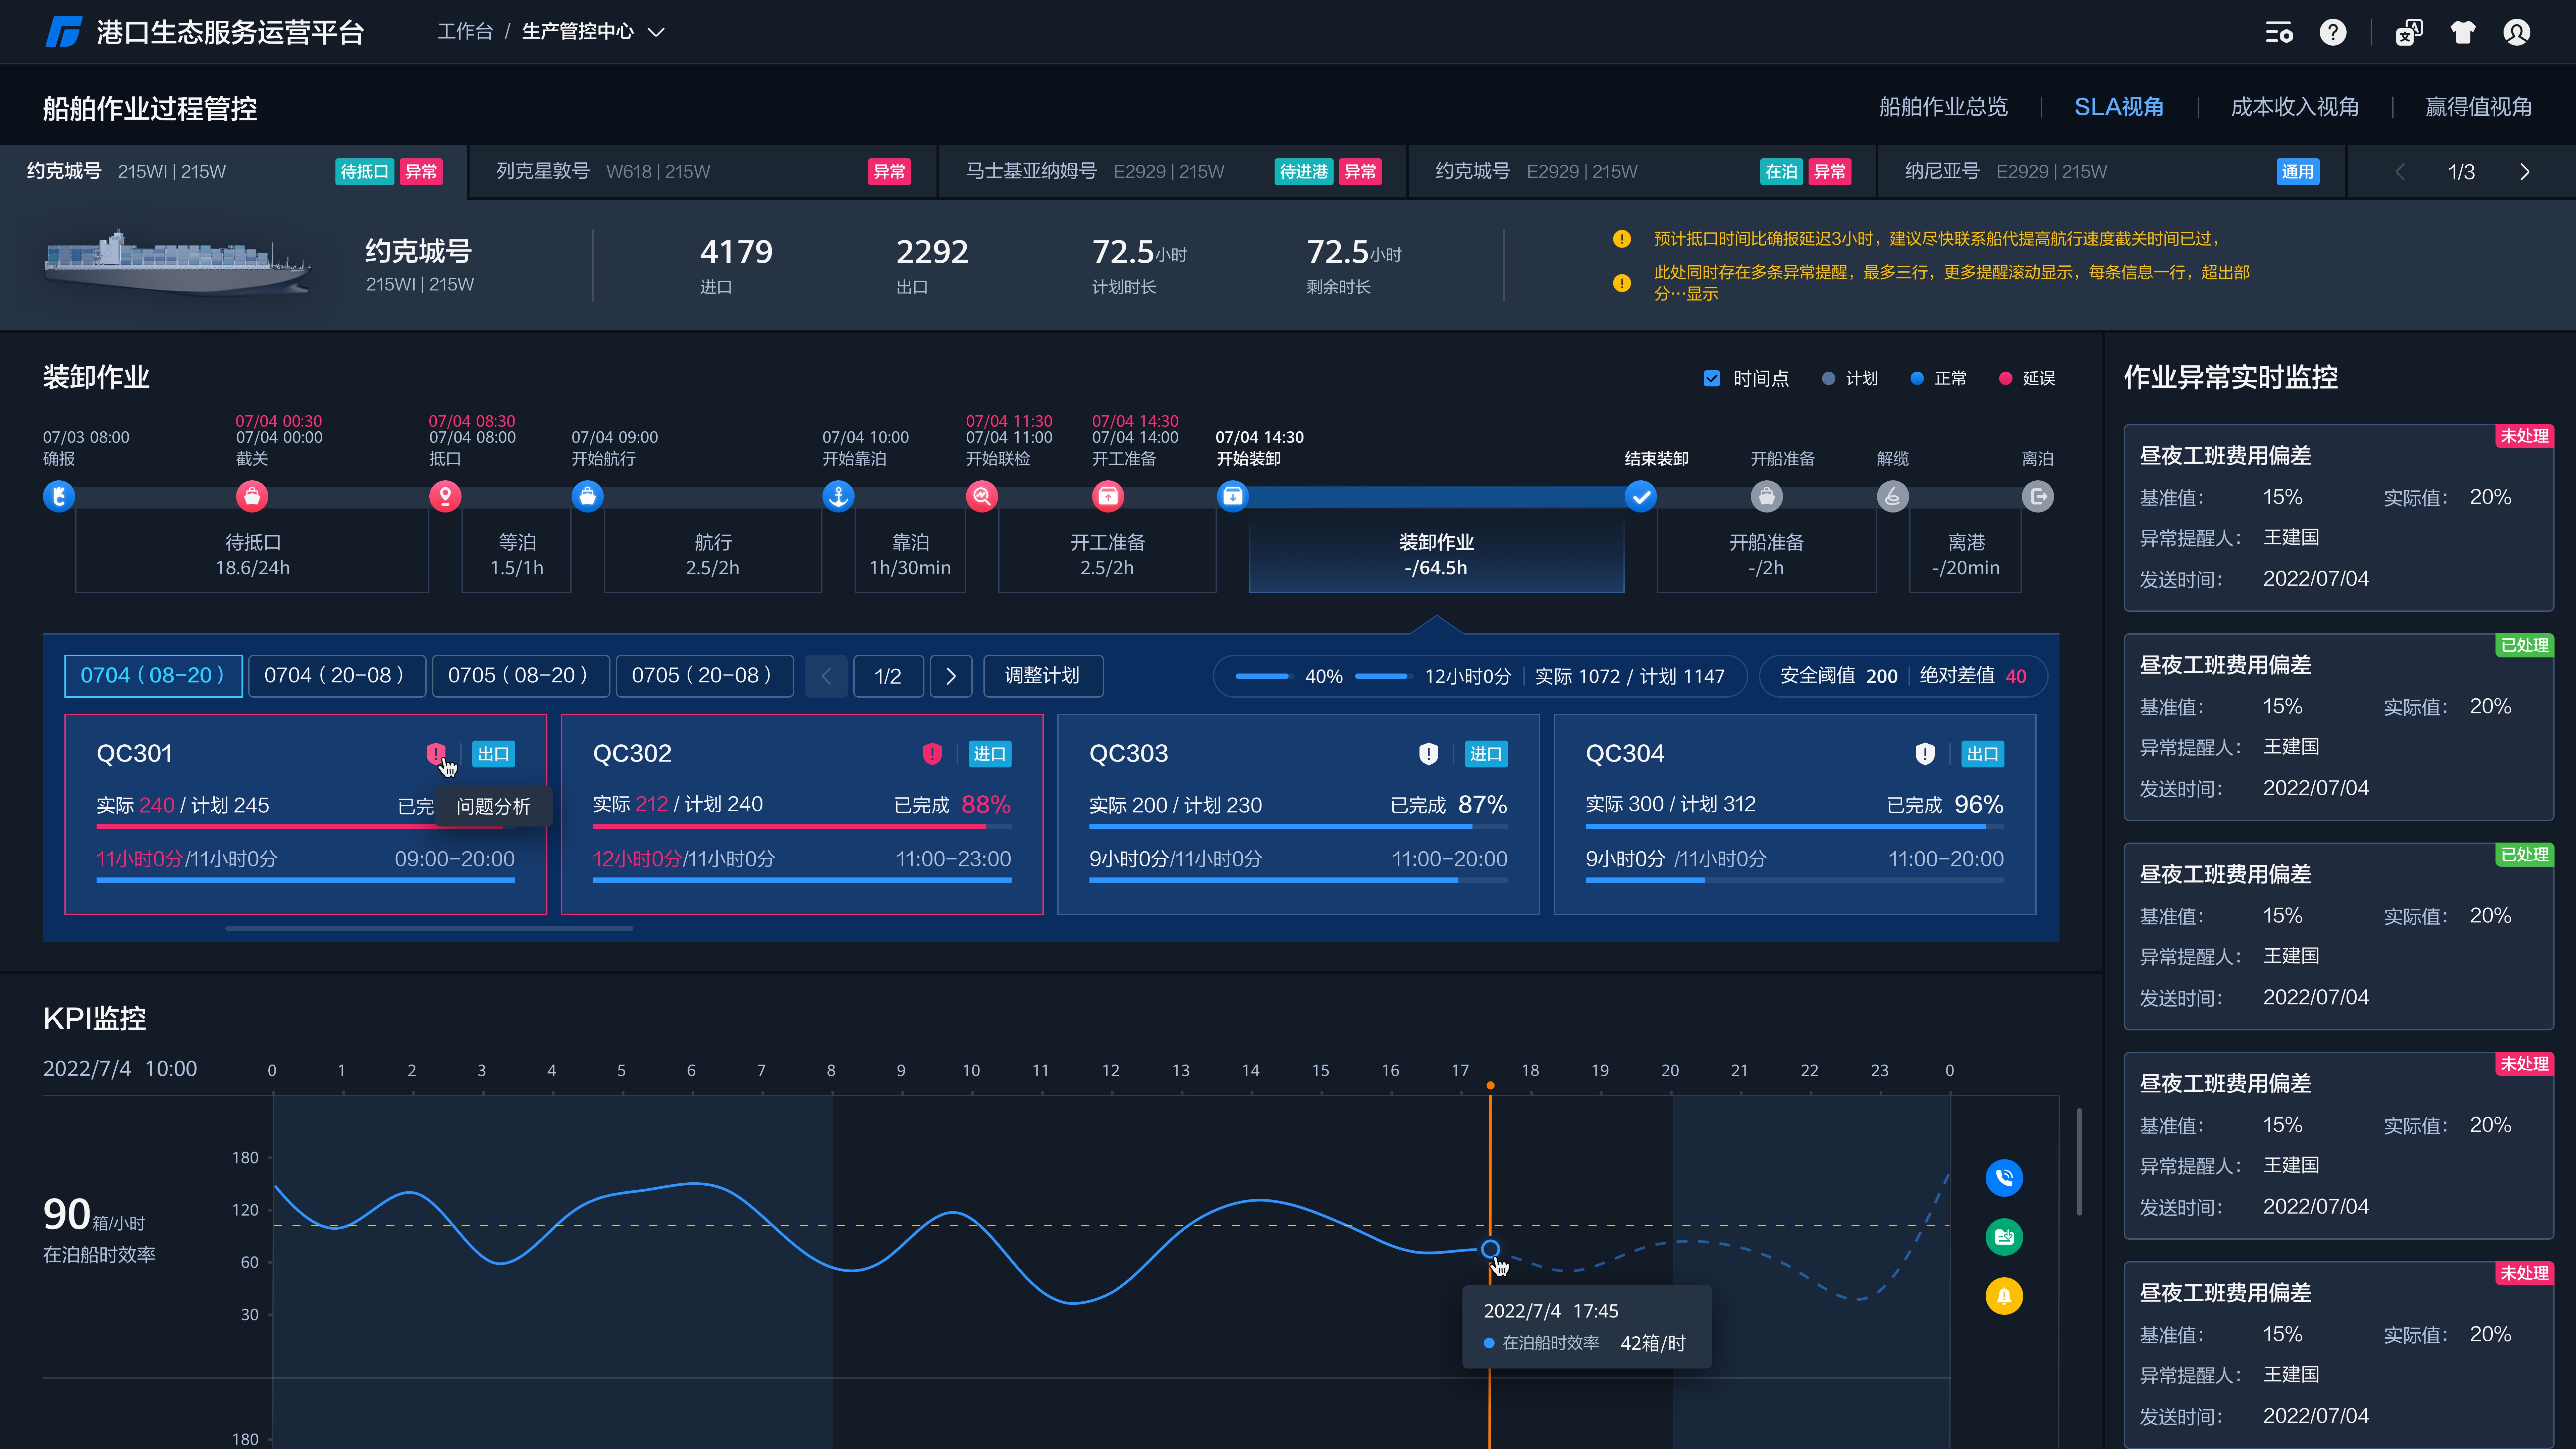Click the yellow bell alert icon
Image resolution: width=2576 pixels, height=1449 pixels.
pos(2004,1296)
